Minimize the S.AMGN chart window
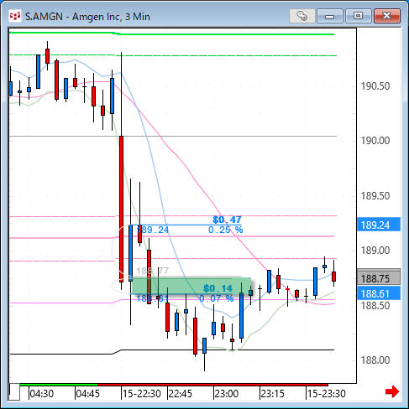This screenshot has width=409, height=409. (330, 16)
